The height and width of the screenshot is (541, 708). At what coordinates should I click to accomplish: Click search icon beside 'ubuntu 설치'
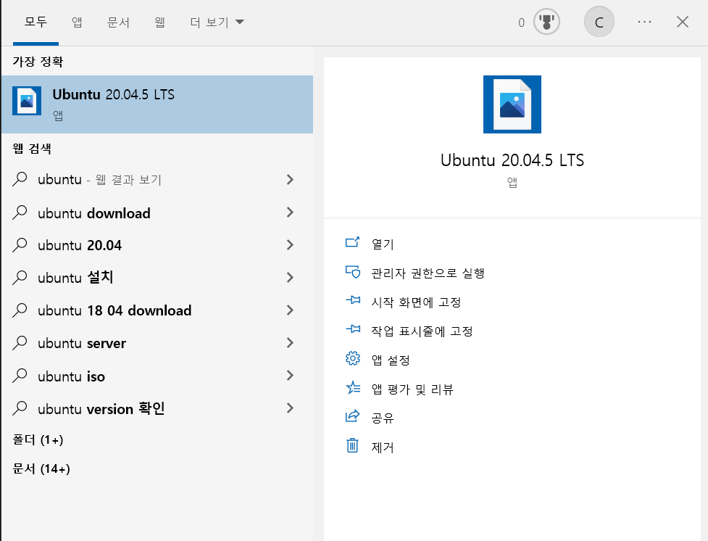[20, 278]
